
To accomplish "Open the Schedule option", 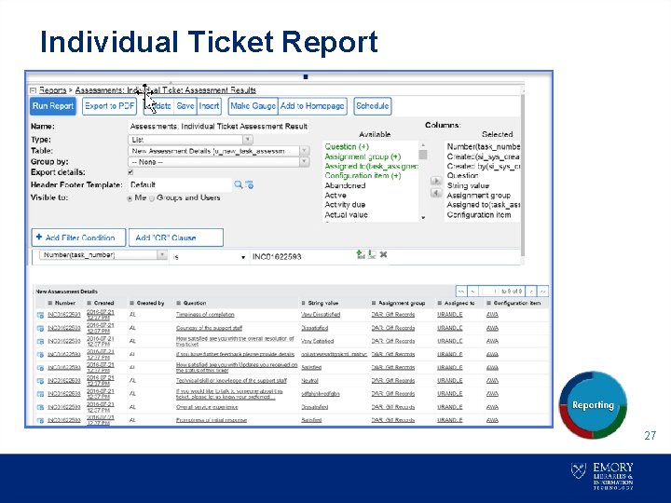I will 372,106.
